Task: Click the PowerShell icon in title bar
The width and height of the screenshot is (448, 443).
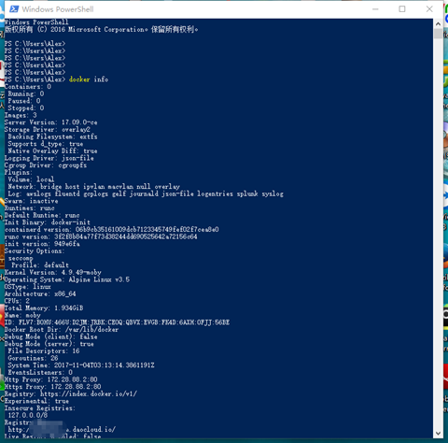Action: pyautogui.click(x=14, y=9)
